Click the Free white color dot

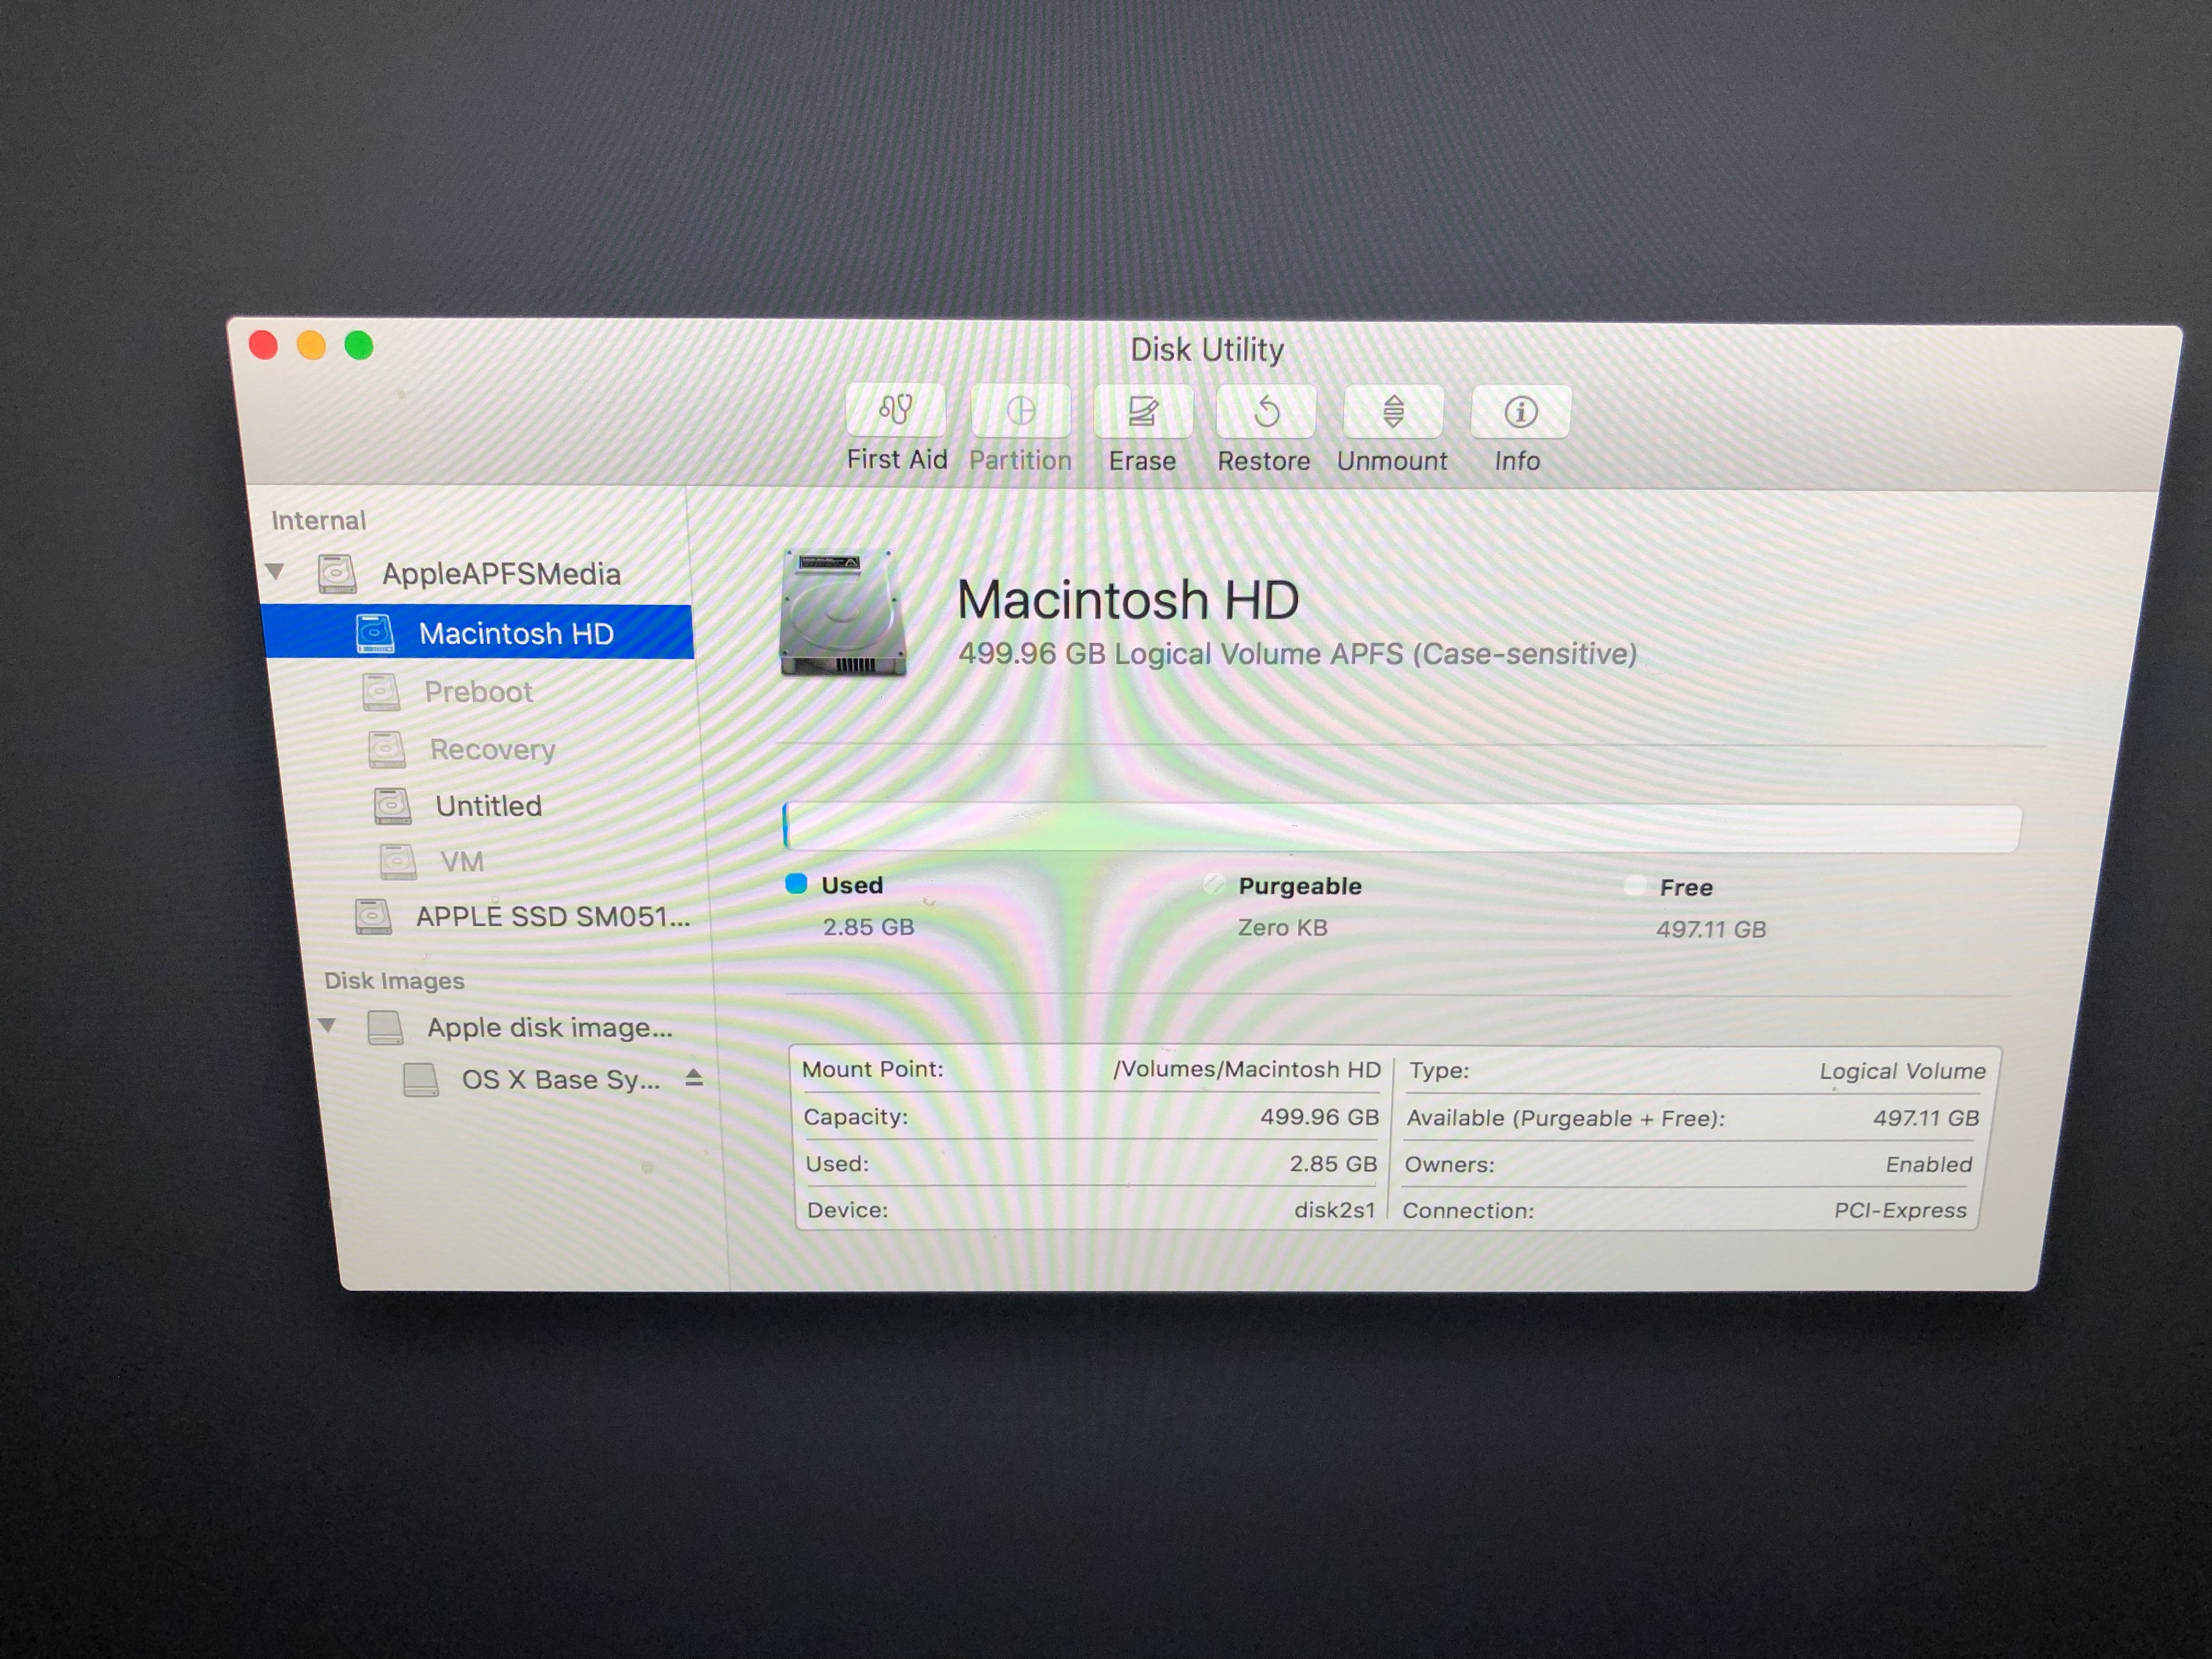[1635, 886]
